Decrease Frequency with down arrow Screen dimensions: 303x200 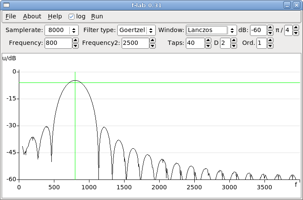tap(75, 46)
